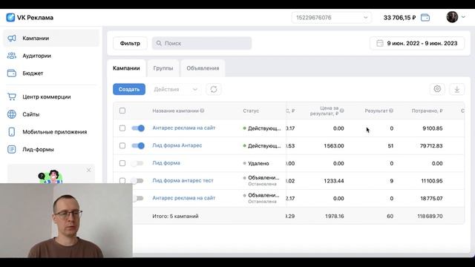The width and height of the screenshot is (475, 267).
Task: Click the megaphone icon for Кампании
Action: [x=12, y=38]
